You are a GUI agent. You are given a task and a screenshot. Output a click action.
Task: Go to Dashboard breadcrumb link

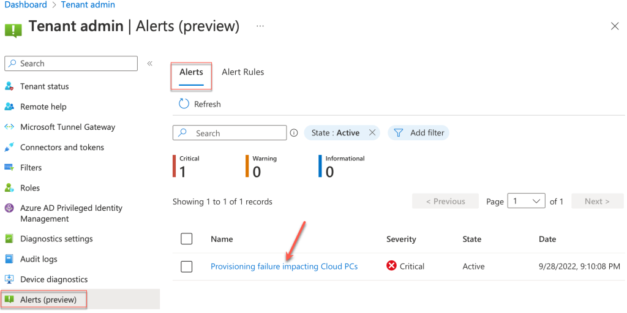[x=26, y=5]
